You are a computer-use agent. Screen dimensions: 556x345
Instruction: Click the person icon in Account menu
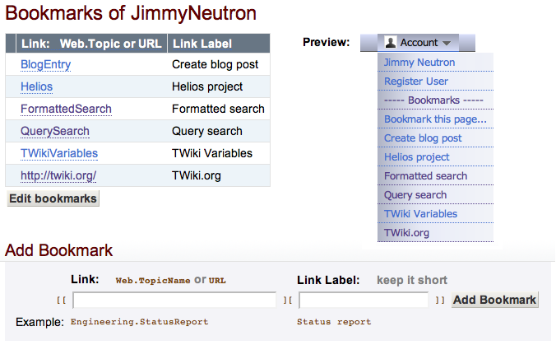pyautogui.click(x=391, y=43)
